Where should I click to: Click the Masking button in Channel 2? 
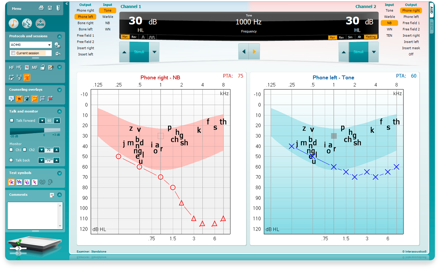tap(370, 37)
